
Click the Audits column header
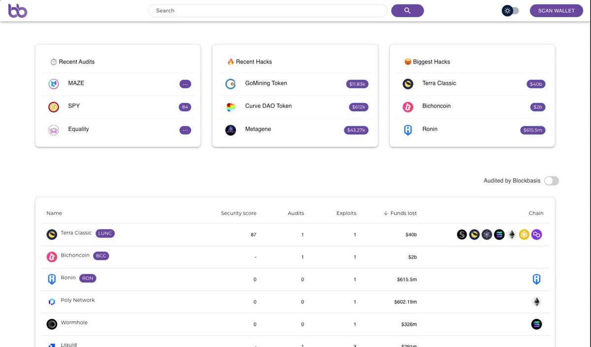point(296,213)
